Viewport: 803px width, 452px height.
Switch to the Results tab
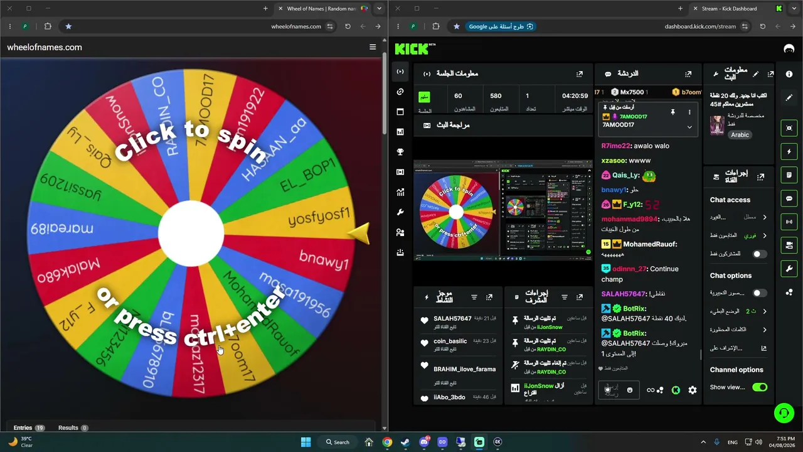pyautogui.click(x=73, y=428)
